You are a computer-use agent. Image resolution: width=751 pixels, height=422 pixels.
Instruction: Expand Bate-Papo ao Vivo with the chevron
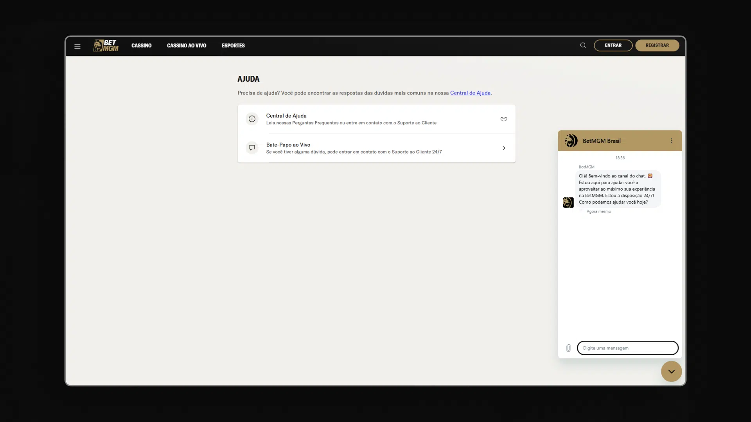coord(504,148)
